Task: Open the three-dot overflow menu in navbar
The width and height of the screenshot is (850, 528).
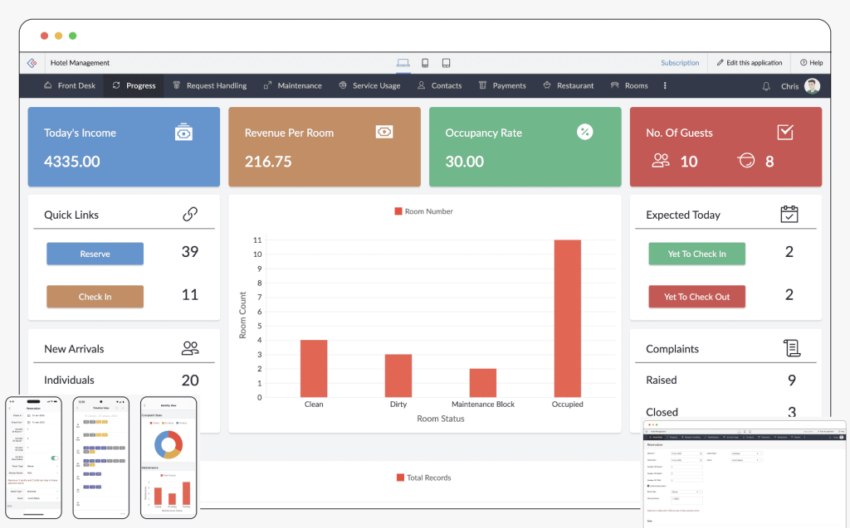Action: point(665,85)
